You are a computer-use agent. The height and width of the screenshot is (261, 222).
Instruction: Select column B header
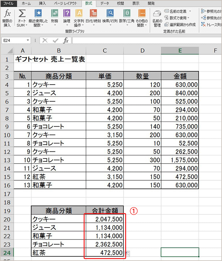59,50
